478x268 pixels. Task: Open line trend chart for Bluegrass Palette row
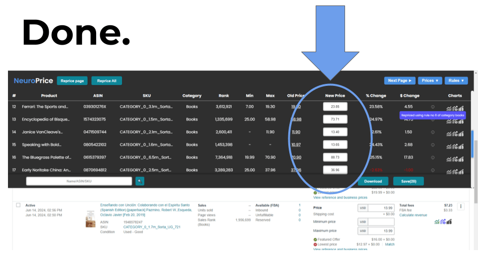449,159
